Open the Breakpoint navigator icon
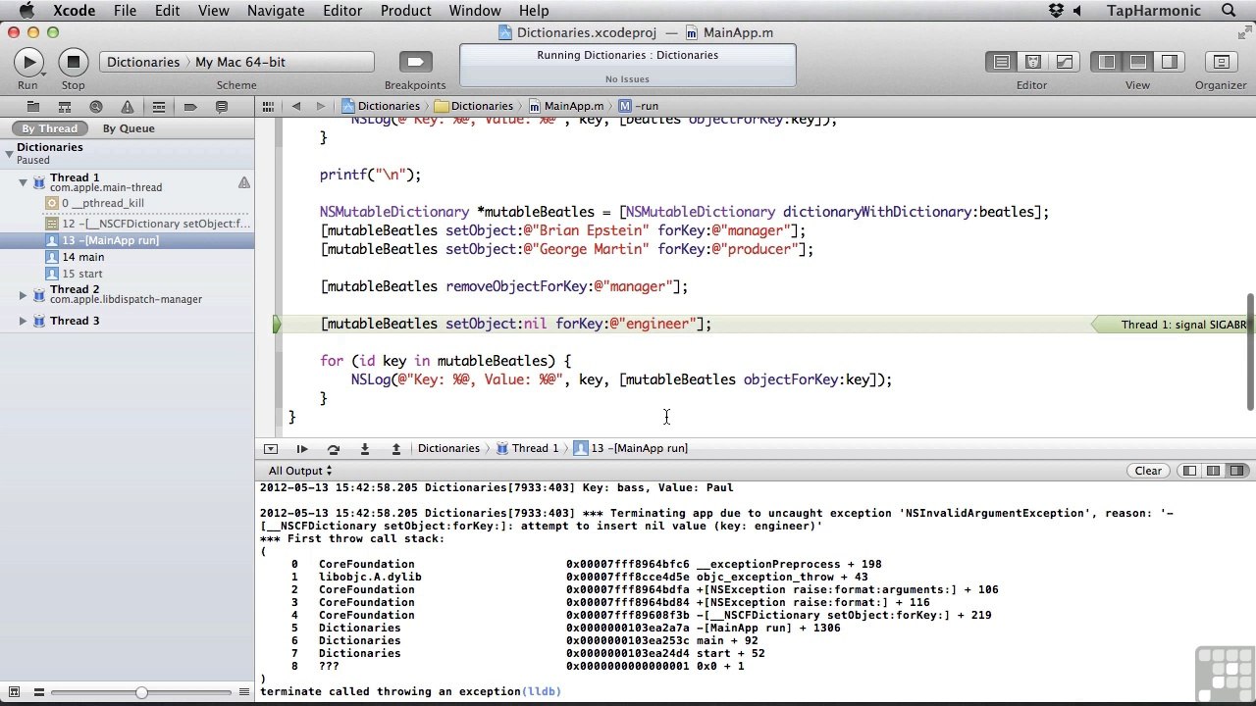The width and height of the screenshot is (1256, 706). point(190,107)
